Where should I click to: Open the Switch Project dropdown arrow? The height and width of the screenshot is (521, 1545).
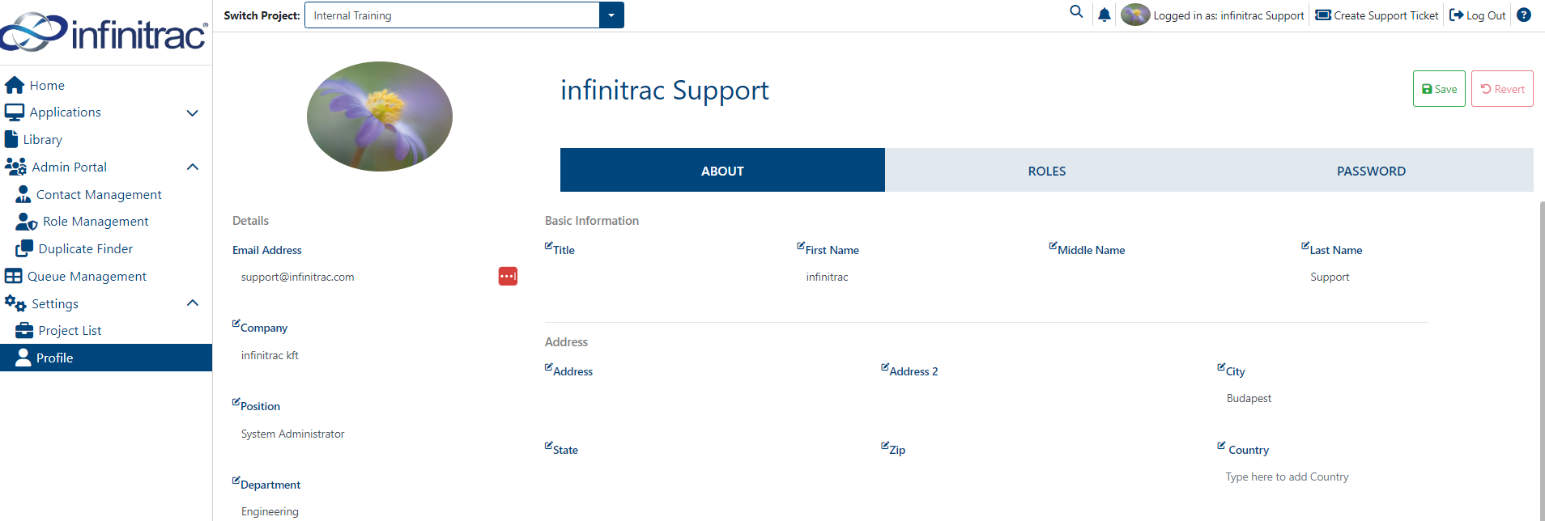[x=611, y=15]
